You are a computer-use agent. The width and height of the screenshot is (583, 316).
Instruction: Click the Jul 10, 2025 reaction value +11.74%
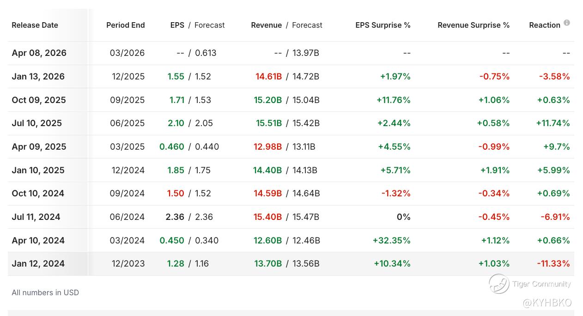(553, 123)
